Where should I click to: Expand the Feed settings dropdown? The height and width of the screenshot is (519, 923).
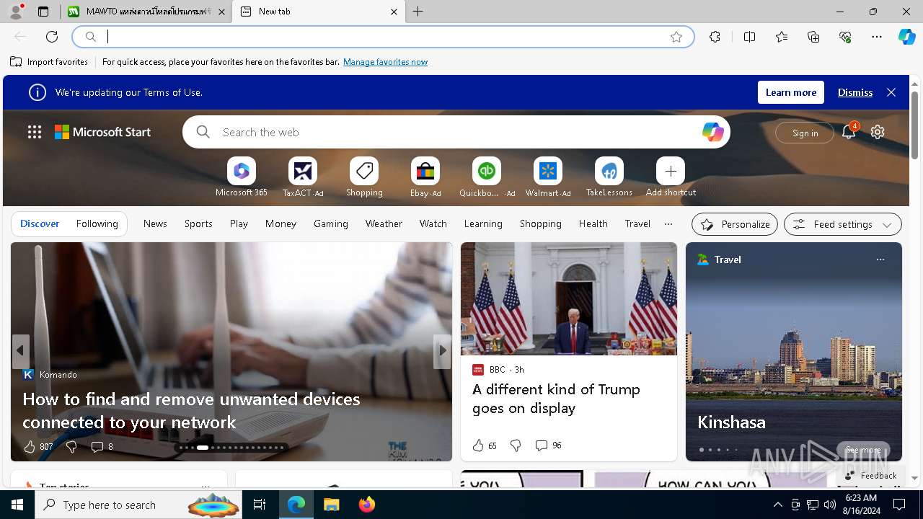click(842, 224)
